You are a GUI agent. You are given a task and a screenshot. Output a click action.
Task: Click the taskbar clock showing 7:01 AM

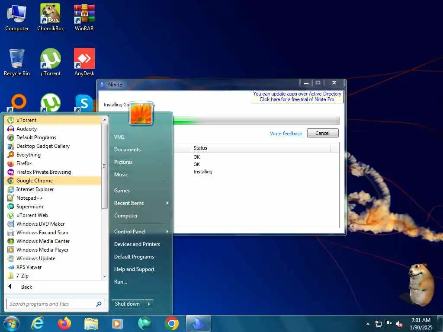(421, 324)
